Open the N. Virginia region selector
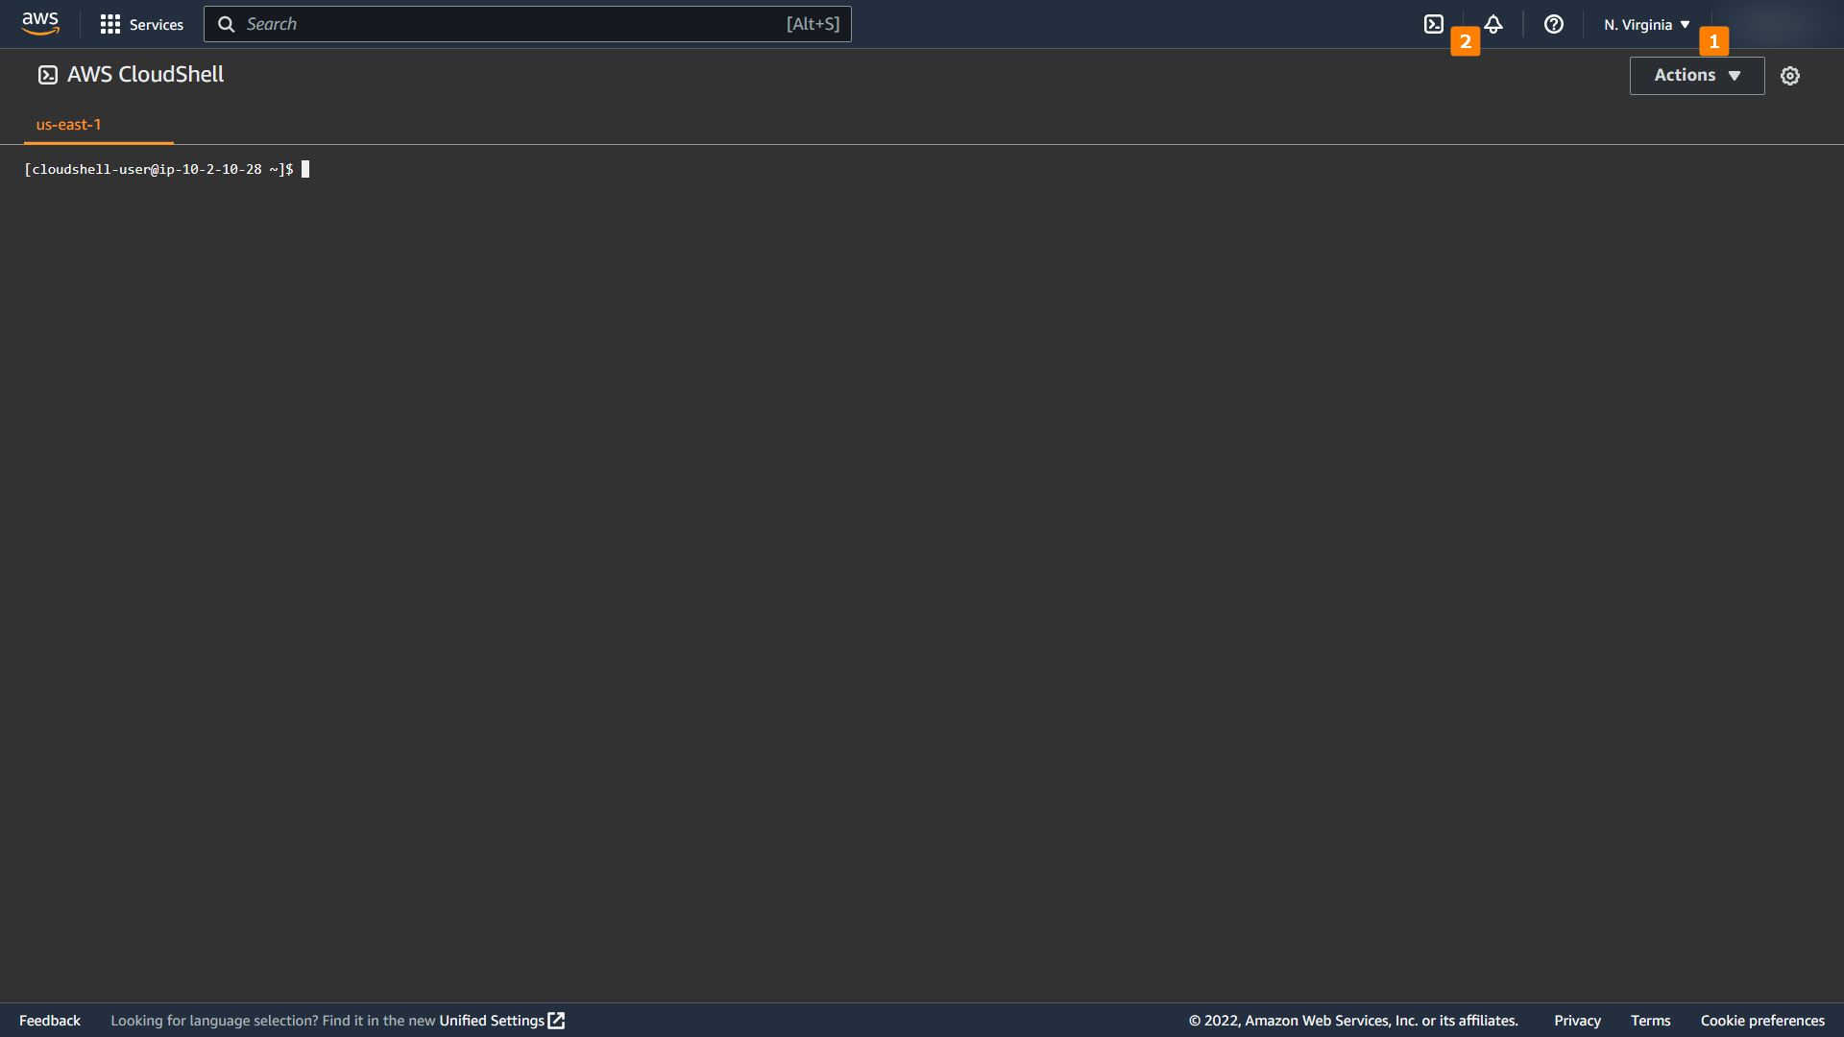Viewport: 1844px width, 1037px height. tap(1646, 25)
